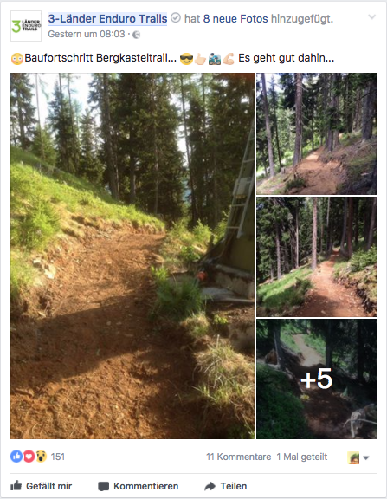Click the Gestern um 08:03 timestamp
This screenshot has height=499, width=387.
click(x=87, y=34)
